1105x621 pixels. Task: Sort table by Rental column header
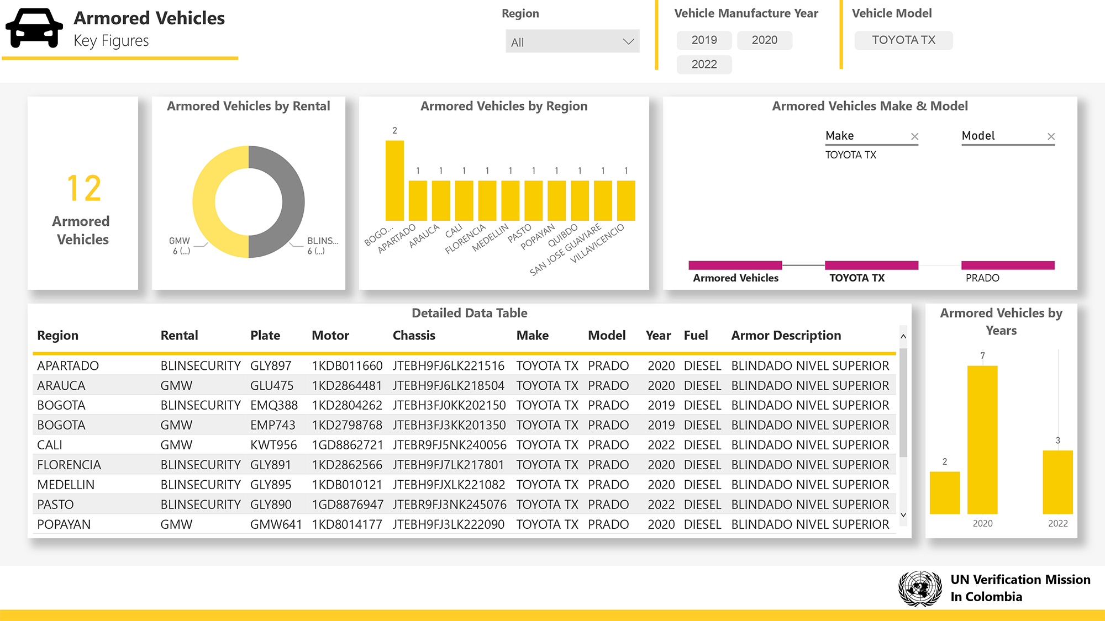pyautogui.click(x=179, y=336)
